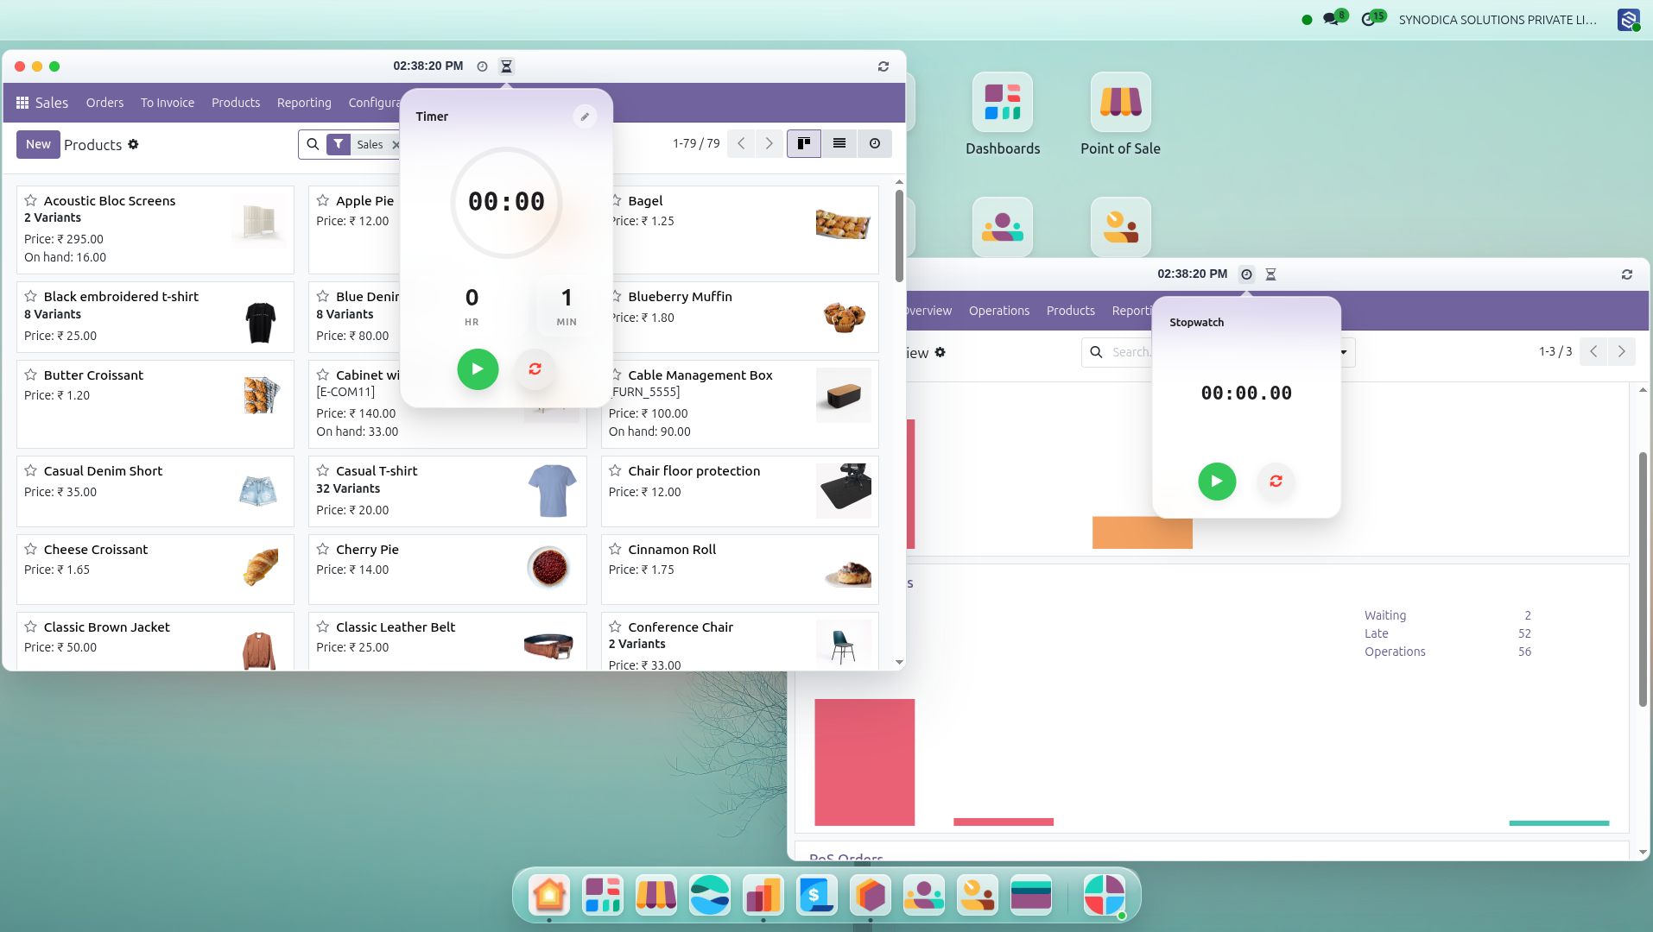Reset the Timer with the red refresh icon
The width and height of the screenshot is (1653, 932).
tap(535, 369)
